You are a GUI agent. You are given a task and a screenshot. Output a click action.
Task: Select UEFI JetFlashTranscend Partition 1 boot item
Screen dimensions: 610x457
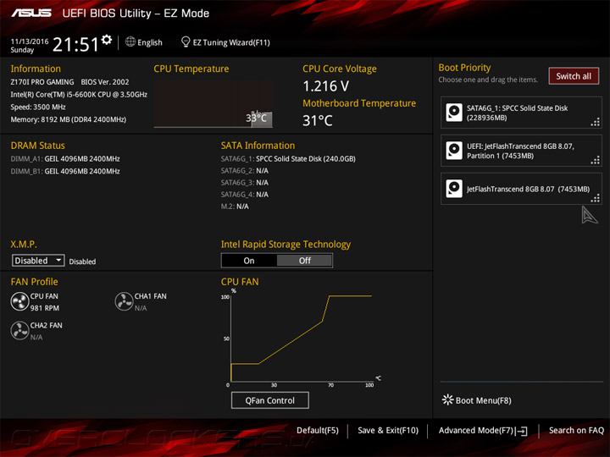(x=521, y=151)
